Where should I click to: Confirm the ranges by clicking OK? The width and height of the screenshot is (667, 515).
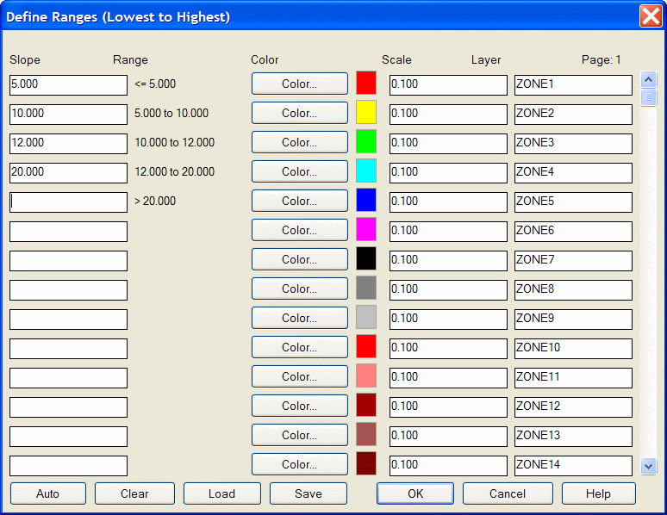pos(415,493)
